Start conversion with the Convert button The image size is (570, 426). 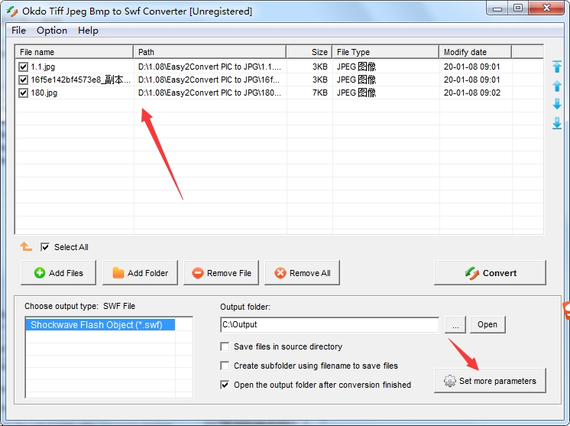[490, 273]
